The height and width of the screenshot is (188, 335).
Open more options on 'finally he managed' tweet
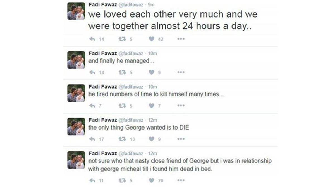pyautogui.click(x=181, y=72)
